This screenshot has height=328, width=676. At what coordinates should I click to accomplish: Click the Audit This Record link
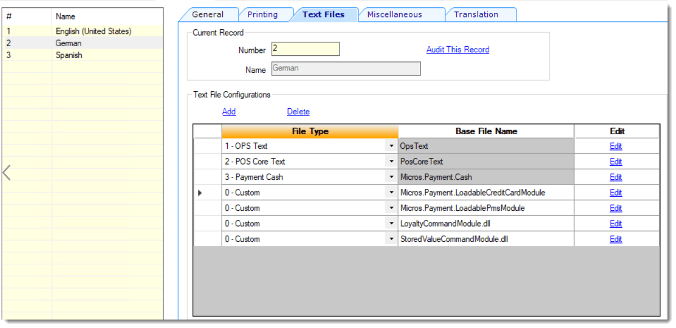pos(458,50)
